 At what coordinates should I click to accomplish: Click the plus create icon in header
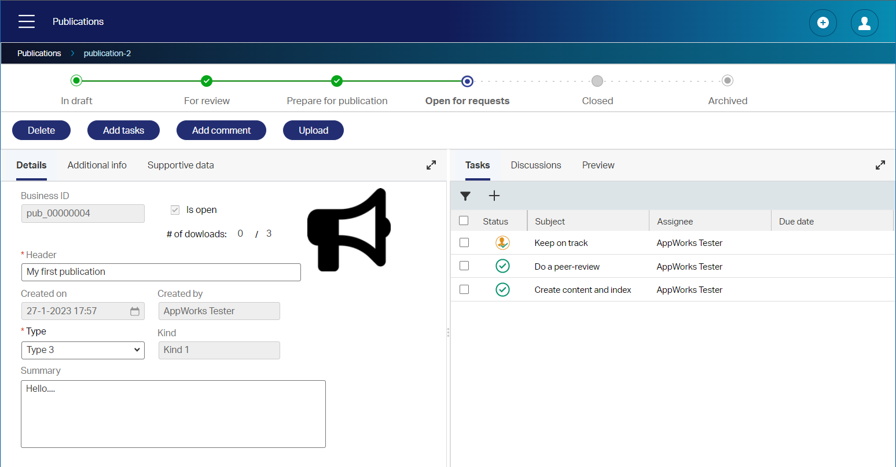point(822,23)
